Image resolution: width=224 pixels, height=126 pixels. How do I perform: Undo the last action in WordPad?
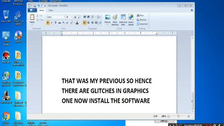coord(38,6)
